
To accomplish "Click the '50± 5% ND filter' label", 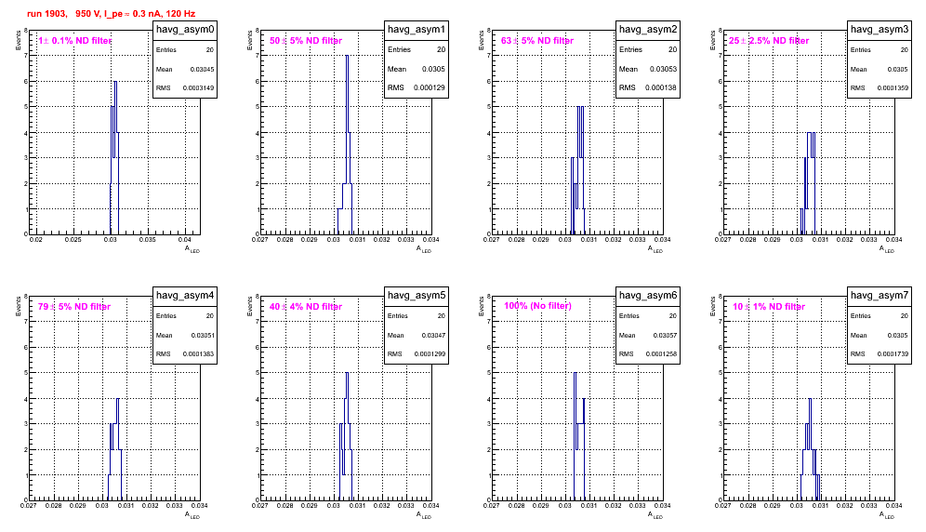I will [x=306, y=41].
